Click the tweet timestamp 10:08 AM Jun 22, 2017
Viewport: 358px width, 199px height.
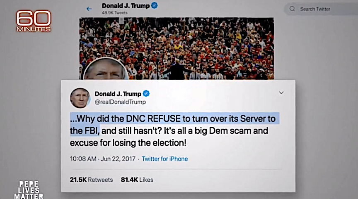coord(103,159)
